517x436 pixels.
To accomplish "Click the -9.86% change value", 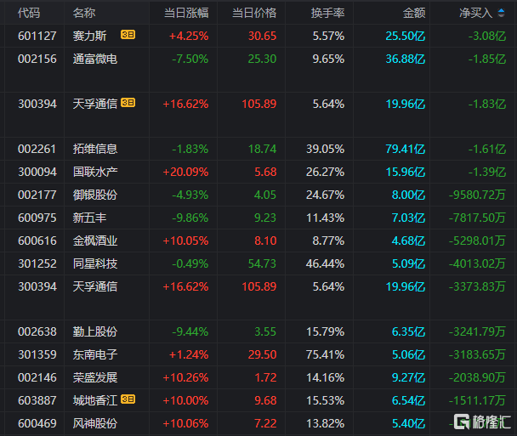I will [x=190, y=218].
